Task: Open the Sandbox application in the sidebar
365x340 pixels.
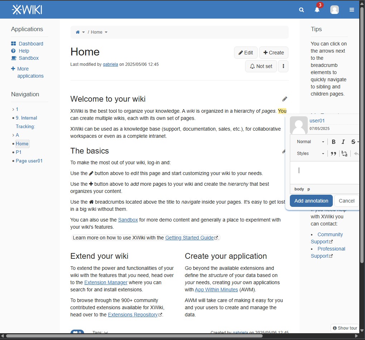Action: [29, 58]
